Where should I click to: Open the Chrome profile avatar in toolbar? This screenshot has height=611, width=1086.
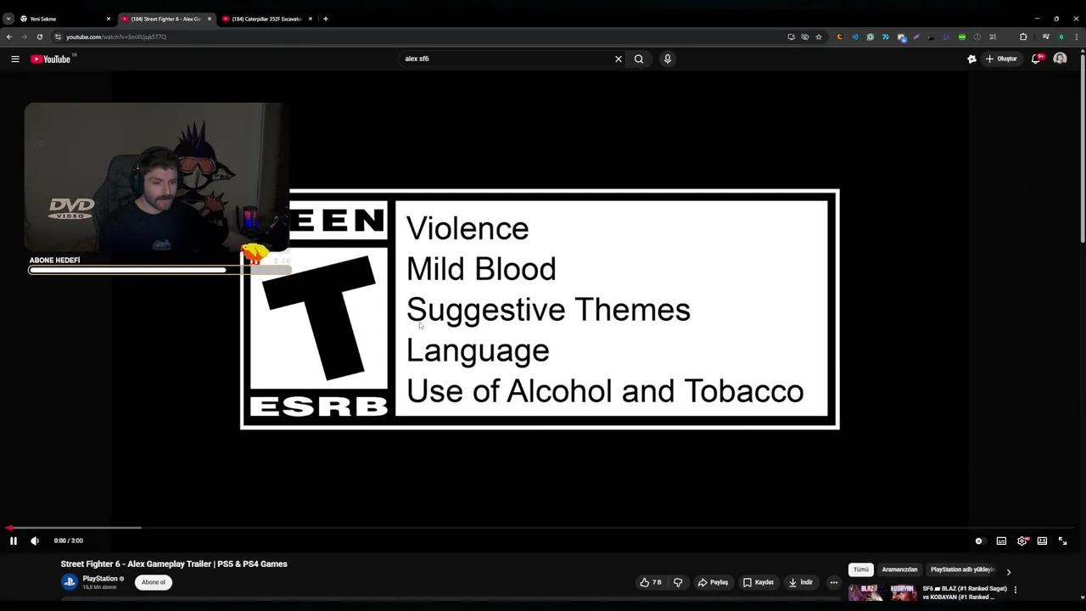1061,36
